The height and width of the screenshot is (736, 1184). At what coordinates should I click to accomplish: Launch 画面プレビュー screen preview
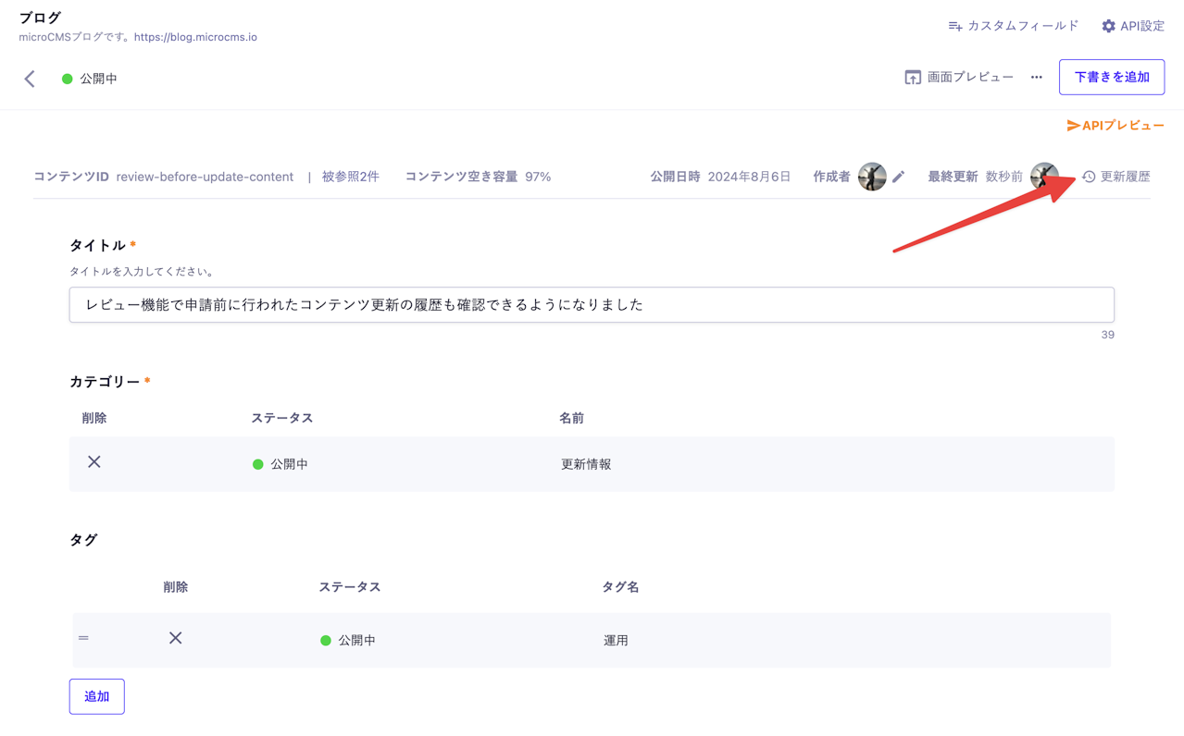coord(959,77)
